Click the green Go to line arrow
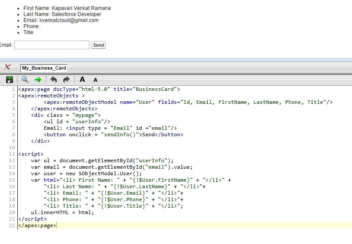 38,80
